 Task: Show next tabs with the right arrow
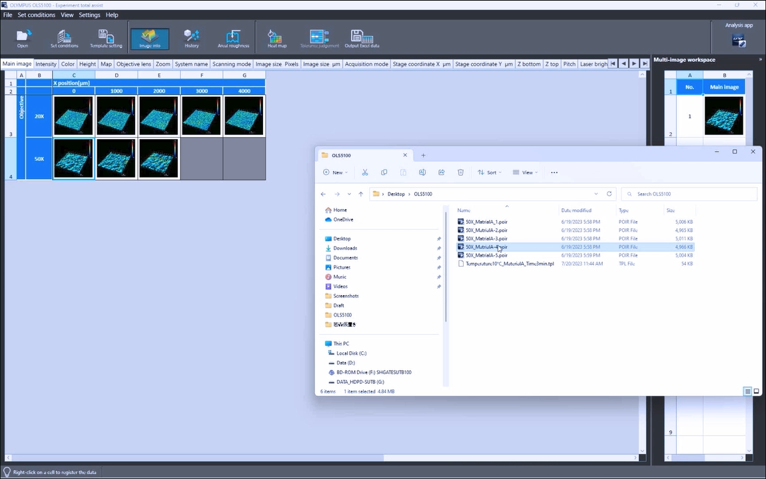click(x=634, y=63)
